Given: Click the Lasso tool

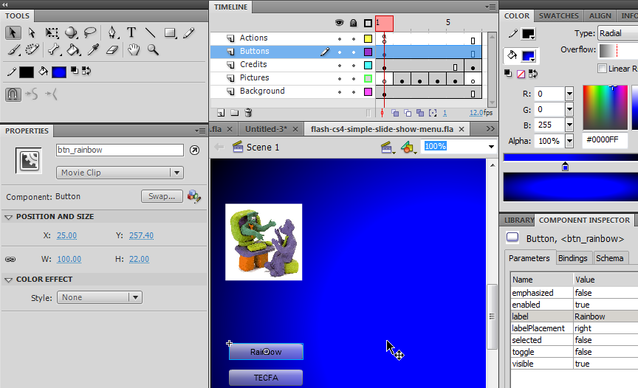Looking at the screenshot, I should click(90, 32).
